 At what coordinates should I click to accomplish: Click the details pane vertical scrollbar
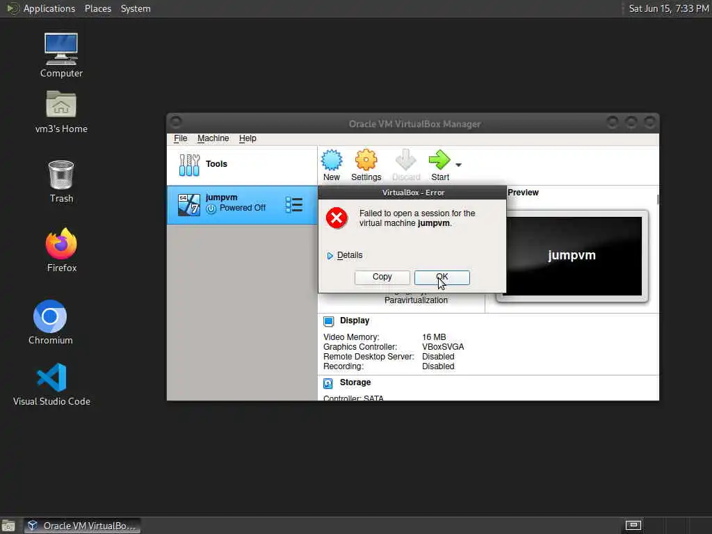point(658,200)
